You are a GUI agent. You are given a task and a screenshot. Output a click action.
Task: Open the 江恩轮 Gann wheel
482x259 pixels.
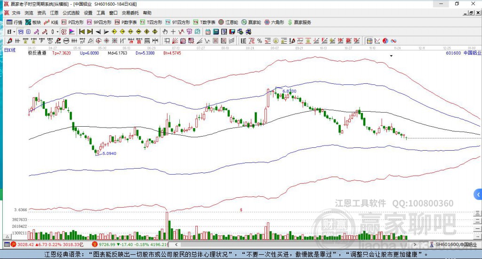(x=228, y=22)
